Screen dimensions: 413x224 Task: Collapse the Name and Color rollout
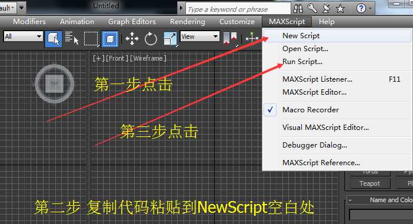350,200
